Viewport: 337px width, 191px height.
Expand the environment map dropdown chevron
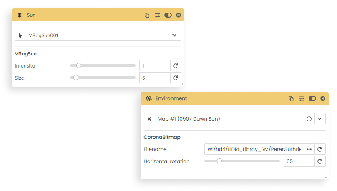coord(320,119)
